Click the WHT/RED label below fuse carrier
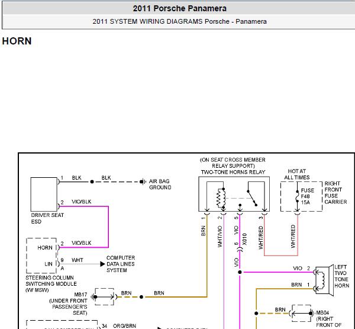 point(293,237)
